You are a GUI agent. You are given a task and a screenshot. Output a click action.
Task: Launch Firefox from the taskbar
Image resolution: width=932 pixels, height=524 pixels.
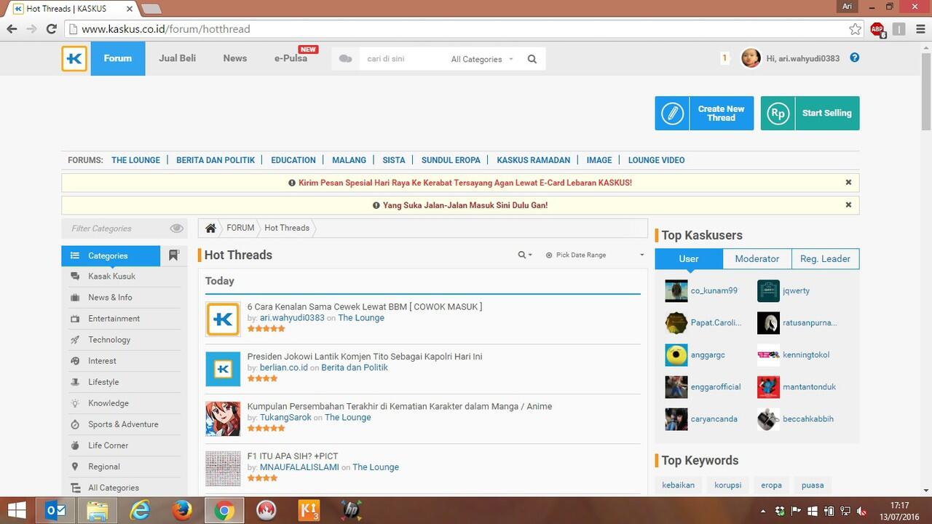point(181,510)
